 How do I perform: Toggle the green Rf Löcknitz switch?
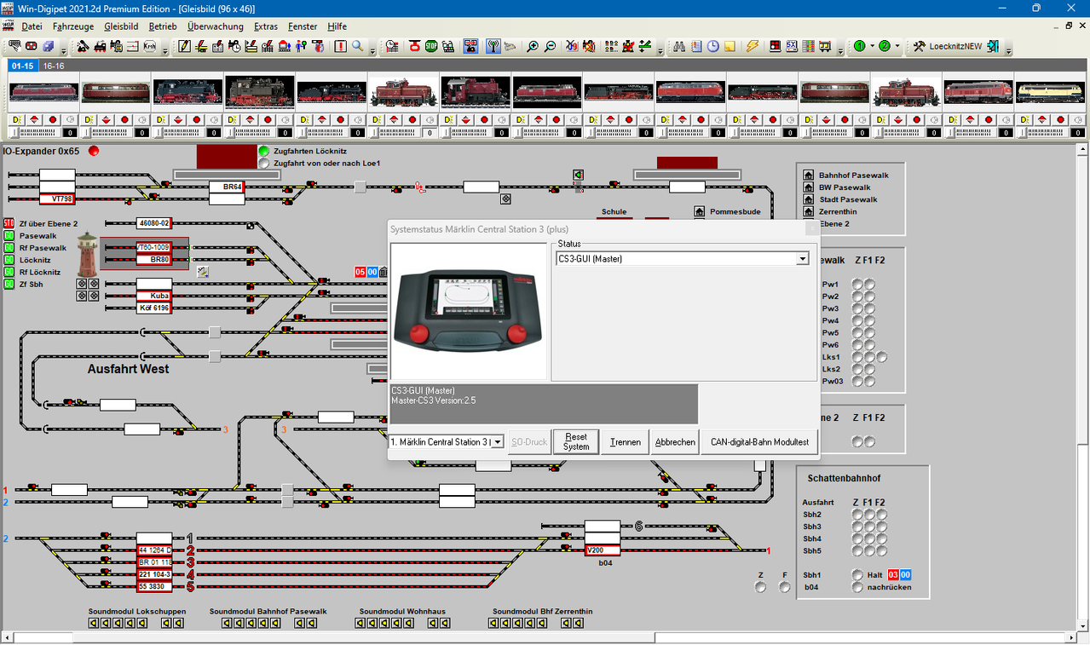pyautogui.click(x=9, y=273)
